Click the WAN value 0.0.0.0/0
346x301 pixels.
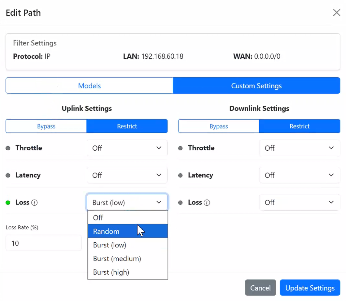tap(267, 56)
